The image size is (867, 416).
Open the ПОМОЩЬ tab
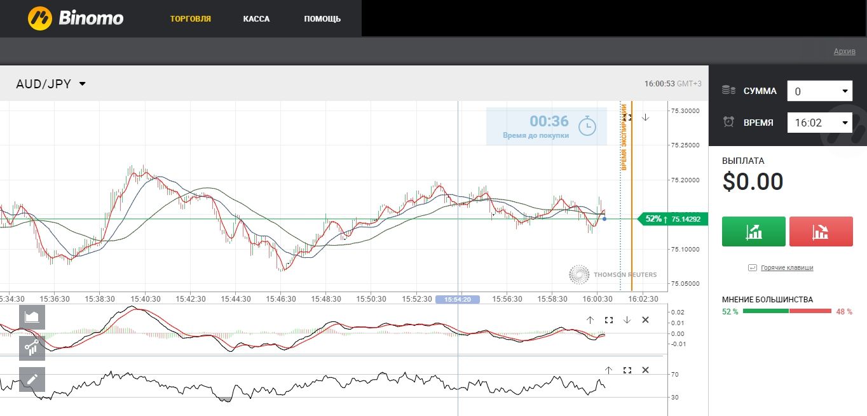(x=322, y=18)
